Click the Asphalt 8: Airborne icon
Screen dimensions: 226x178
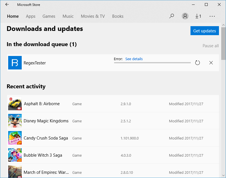click(15, 103)
